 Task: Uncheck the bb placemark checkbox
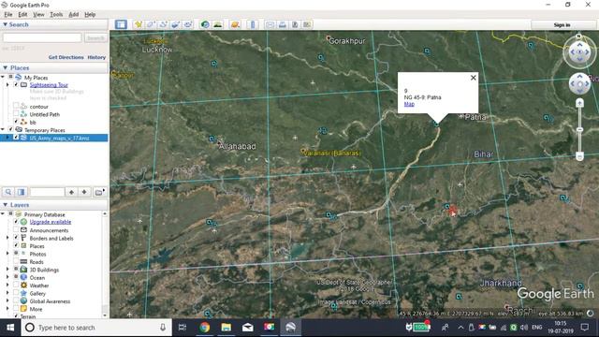coord(16,122)
